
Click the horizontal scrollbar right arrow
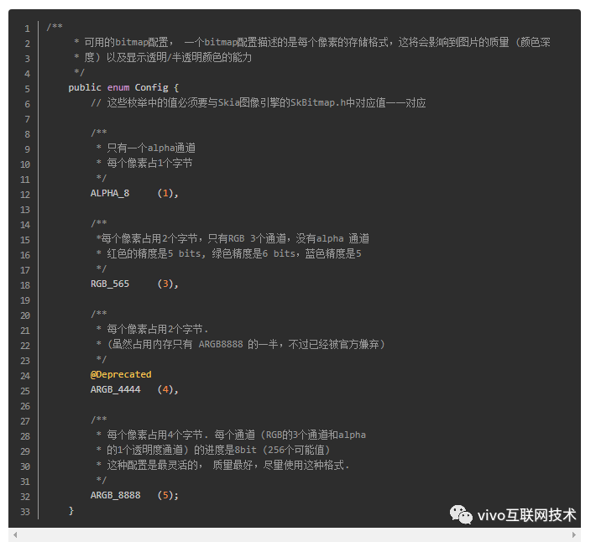pos(574,534)
